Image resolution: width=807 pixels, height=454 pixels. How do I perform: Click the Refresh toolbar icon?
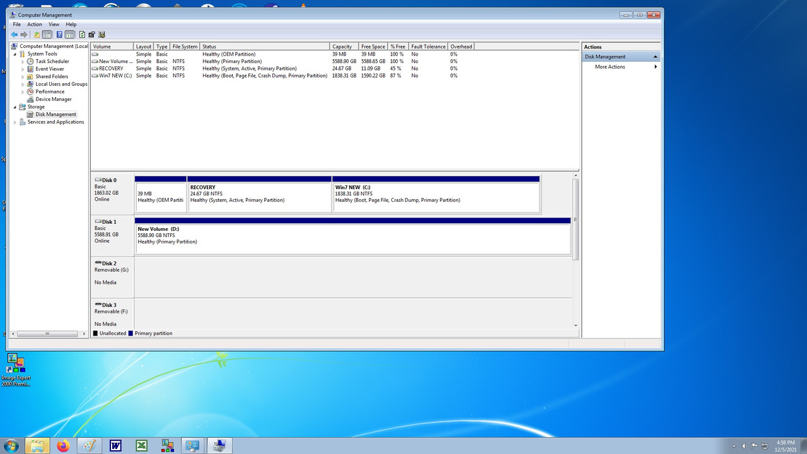(x=82, y=35)
